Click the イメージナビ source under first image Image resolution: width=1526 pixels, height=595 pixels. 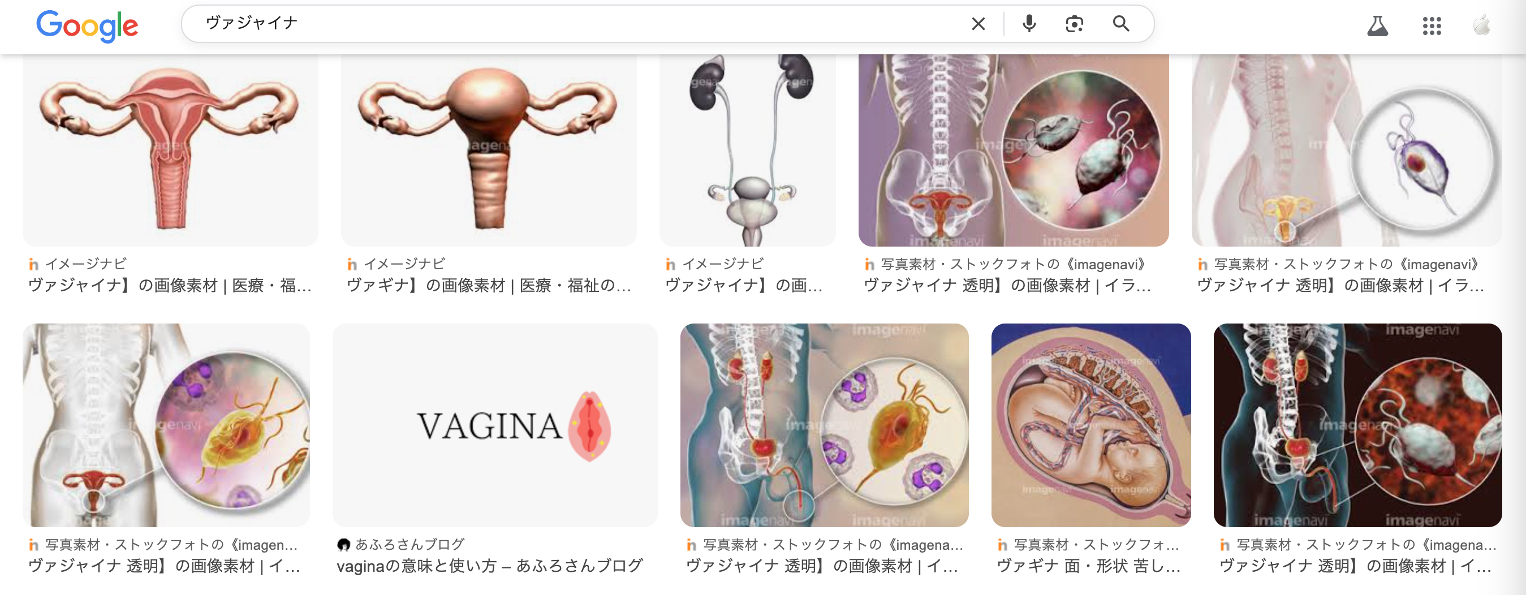[x=87, y=264]
